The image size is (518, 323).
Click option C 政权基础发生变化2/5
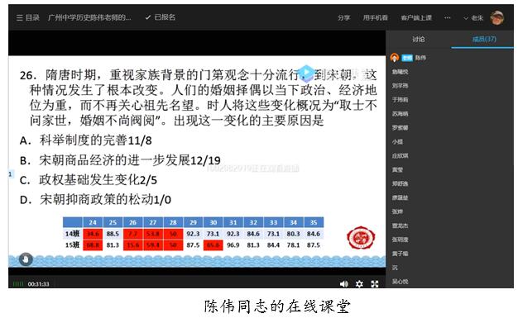pyautogui.click(x=89, y=180)
